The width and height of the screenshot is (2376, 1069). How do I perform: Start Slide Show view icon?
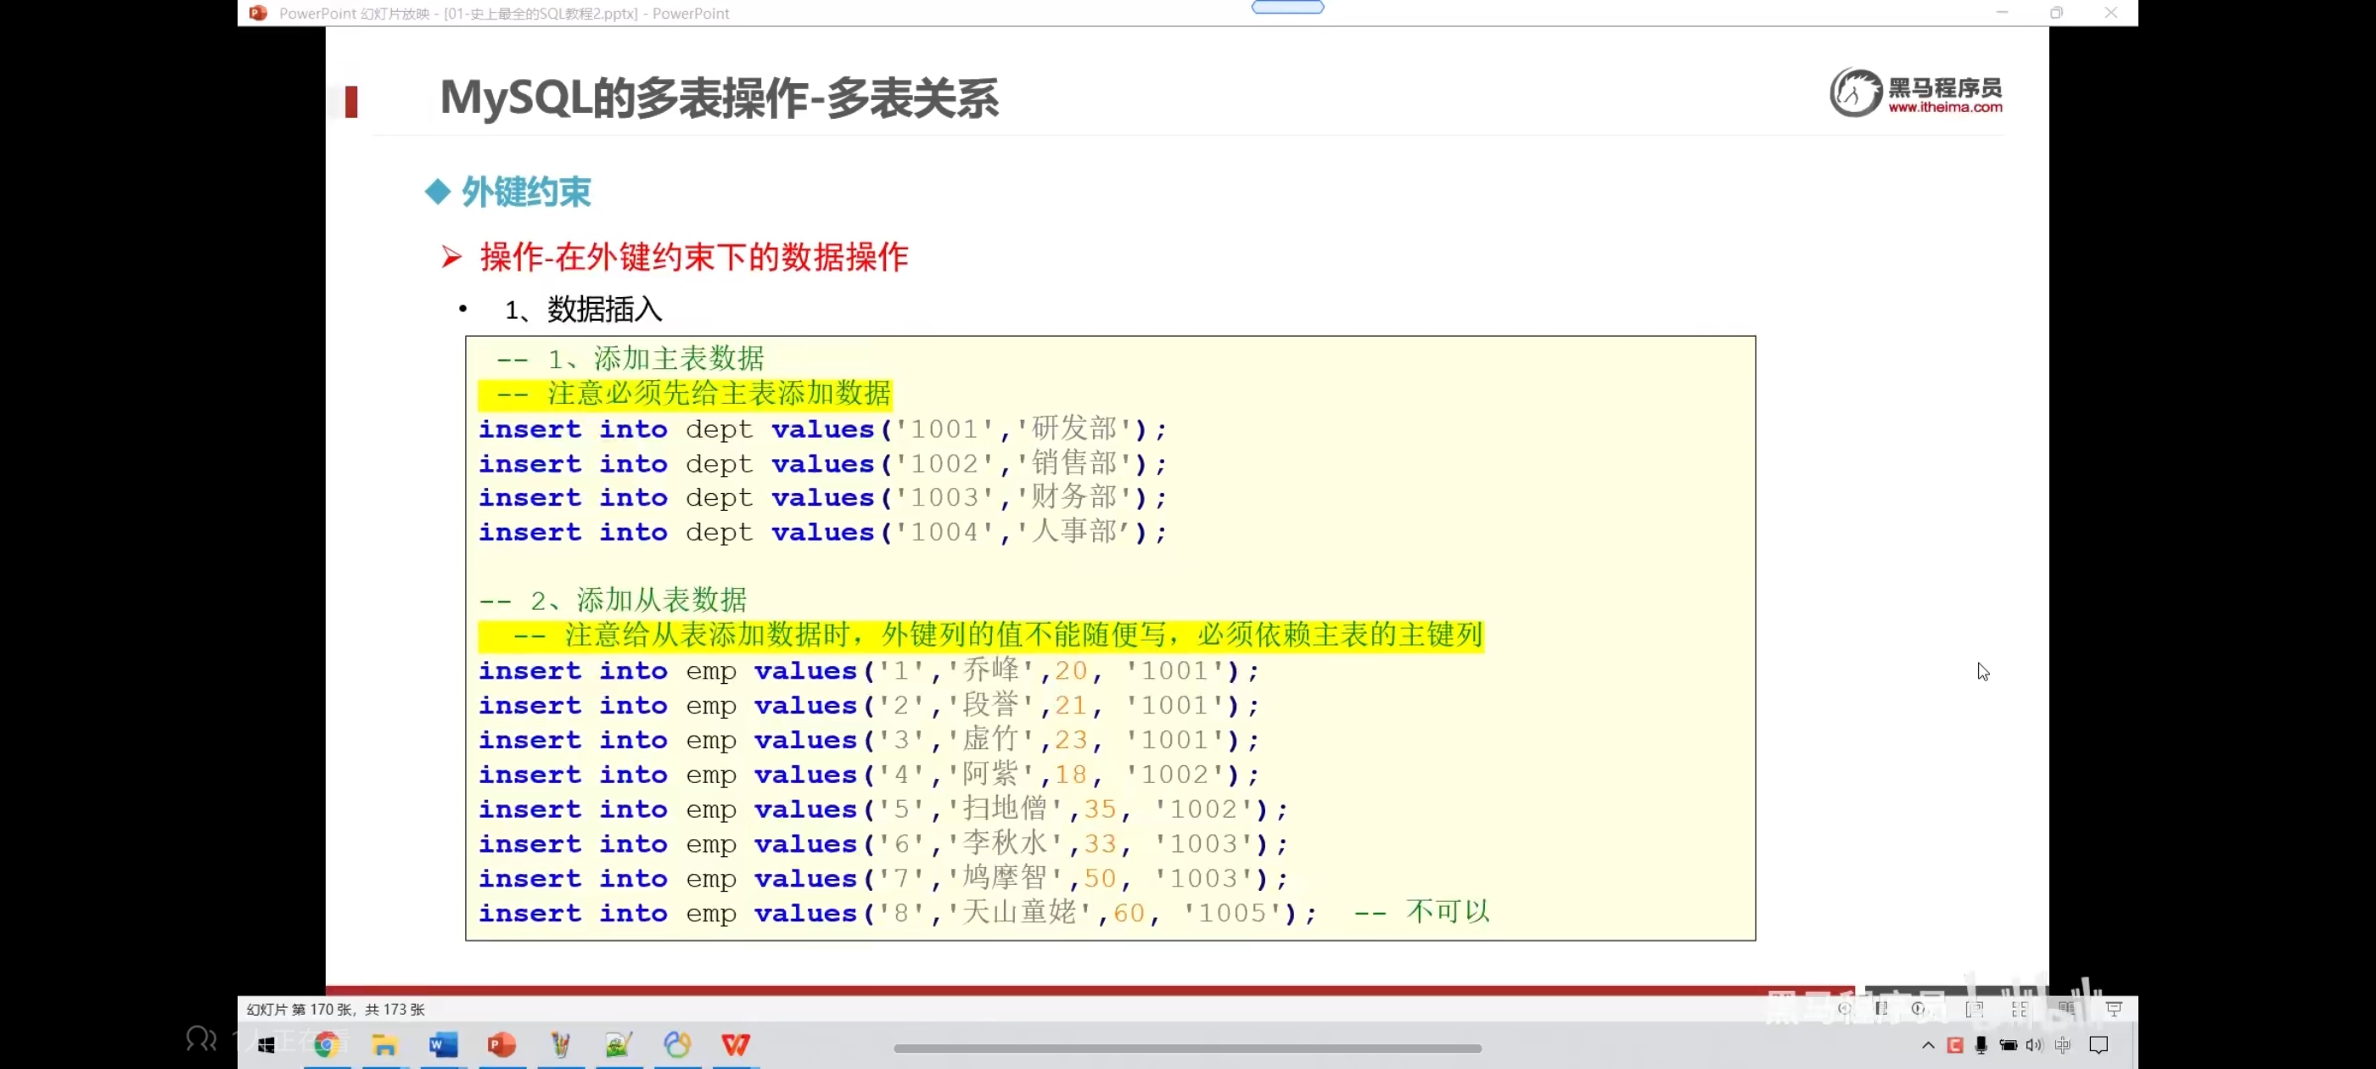[2113, 1008]
